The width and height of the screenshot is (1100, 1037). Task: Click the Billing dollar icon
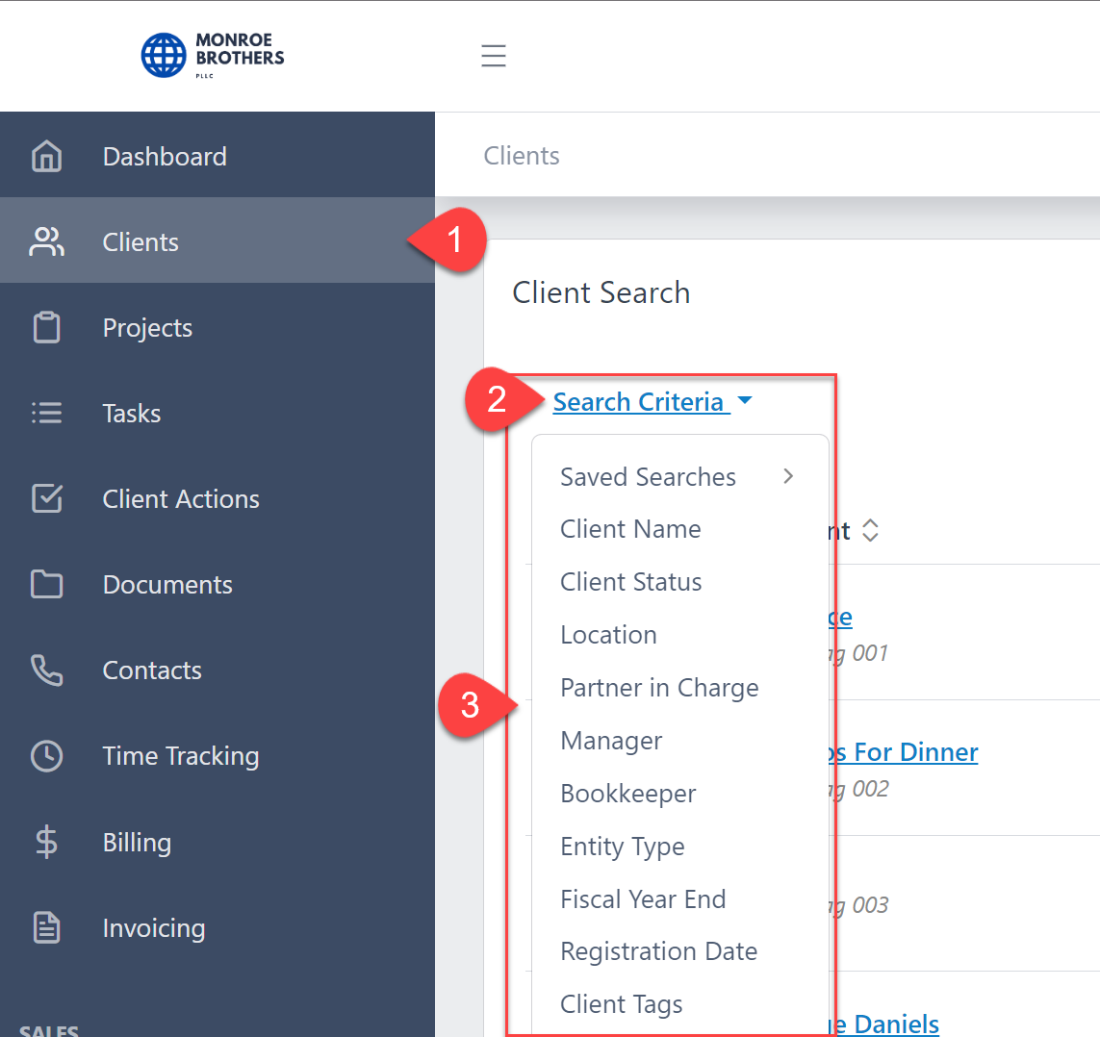point(46,842)
